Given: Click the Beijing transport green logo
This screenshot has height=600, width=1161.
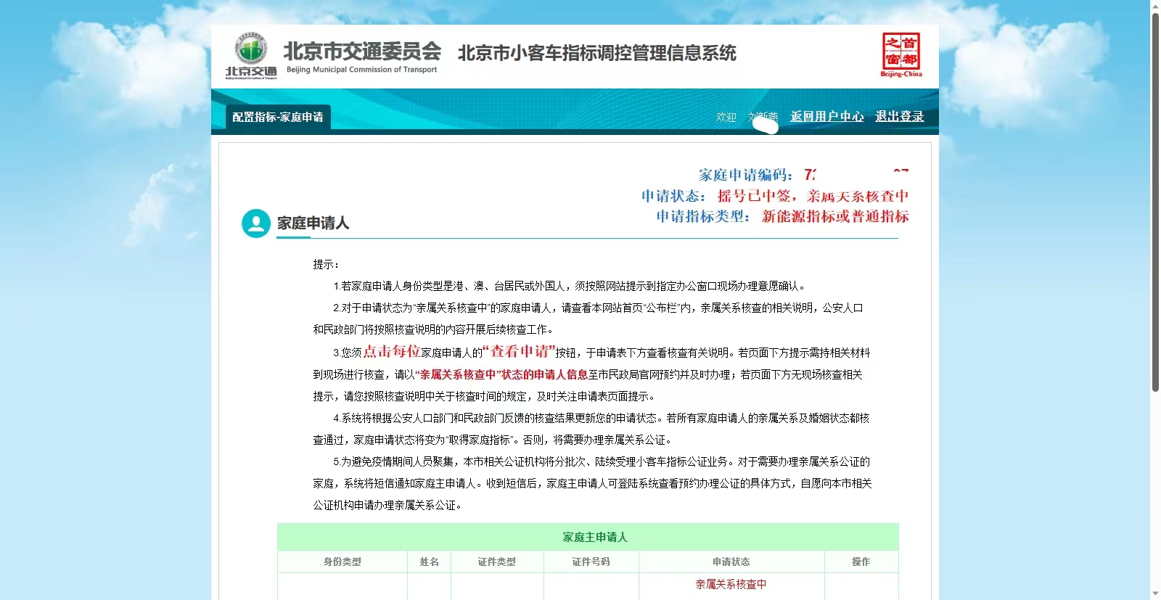Looking at the screenshot, I should (251, 55).
